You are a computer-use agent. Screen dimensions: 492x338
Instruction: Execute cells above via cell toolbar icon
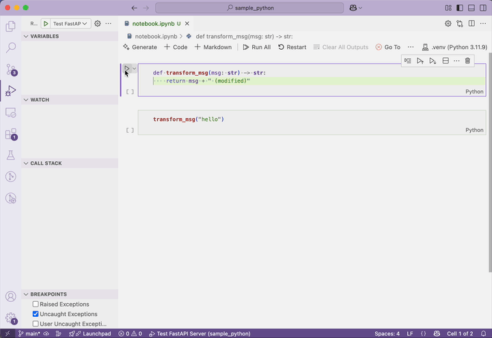pyautogui.click(x=420, y=61)
